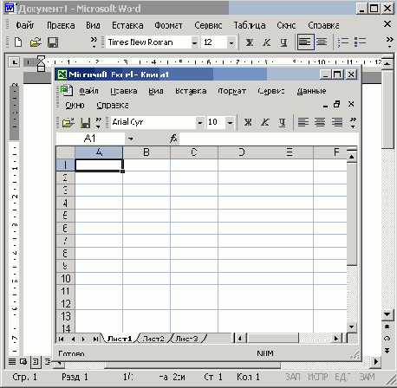This screenshot has width=397, height=388.
Task: Click previous sheet navigation arrow
Action: point(73,339)
